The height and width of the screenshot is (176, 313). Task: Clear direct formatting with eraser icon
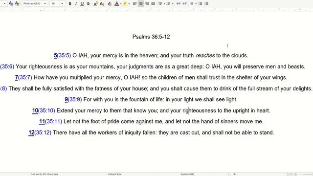point(110,3)
